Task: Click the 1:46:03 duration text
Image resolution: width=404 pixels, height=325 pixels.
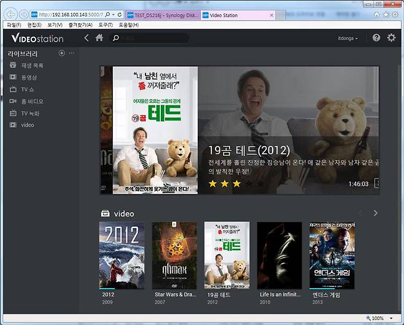Action: (359, 184)
